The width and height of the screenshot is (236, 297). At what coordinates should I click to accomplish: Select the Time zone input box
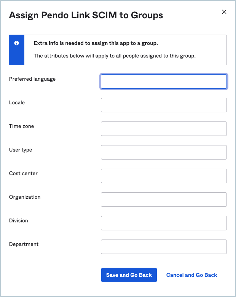point(164,129)
